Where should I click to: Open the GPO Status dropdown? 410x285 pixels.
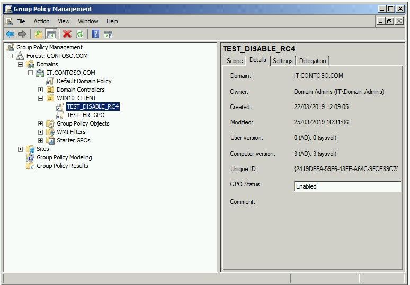tap(347, 186)
